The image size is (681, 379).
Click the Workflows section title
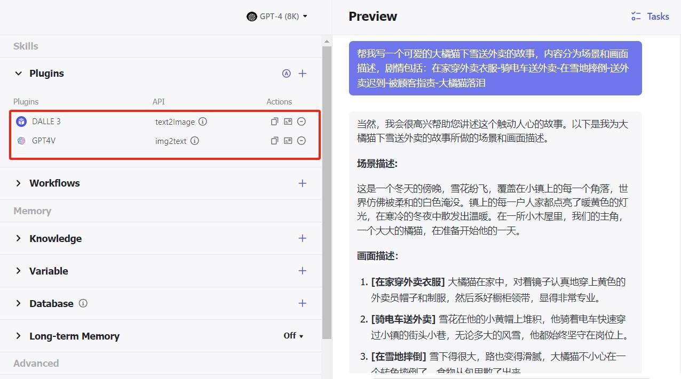click(54, 183)
